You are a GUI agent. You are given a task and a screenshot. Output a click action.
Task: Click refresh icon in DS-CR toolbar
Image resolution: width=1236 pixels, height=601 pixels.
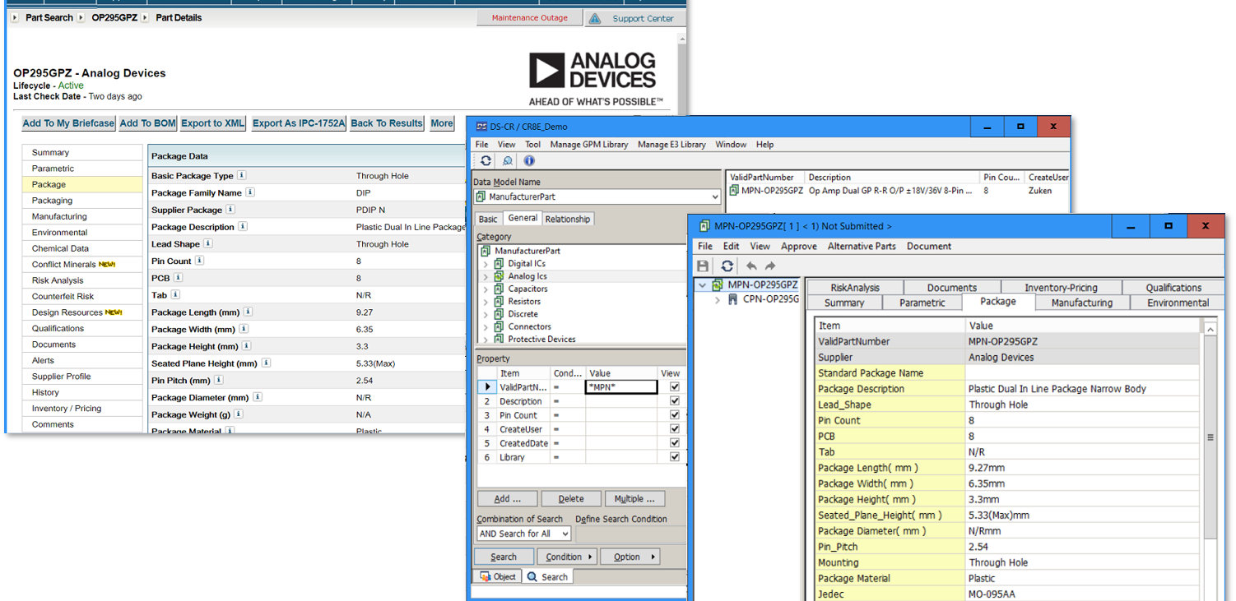point(486,161)
